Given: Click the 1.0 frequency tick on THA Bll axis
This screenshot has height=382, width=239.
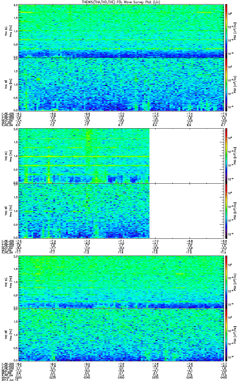Looking at the screenshot, I should click(16, 84).
